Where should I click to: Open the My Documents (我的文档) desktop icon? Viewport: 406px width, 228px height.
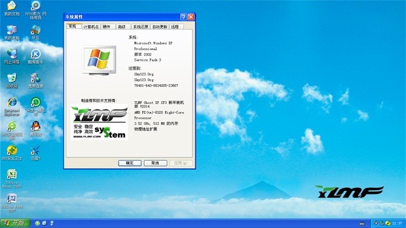(11, 8)
